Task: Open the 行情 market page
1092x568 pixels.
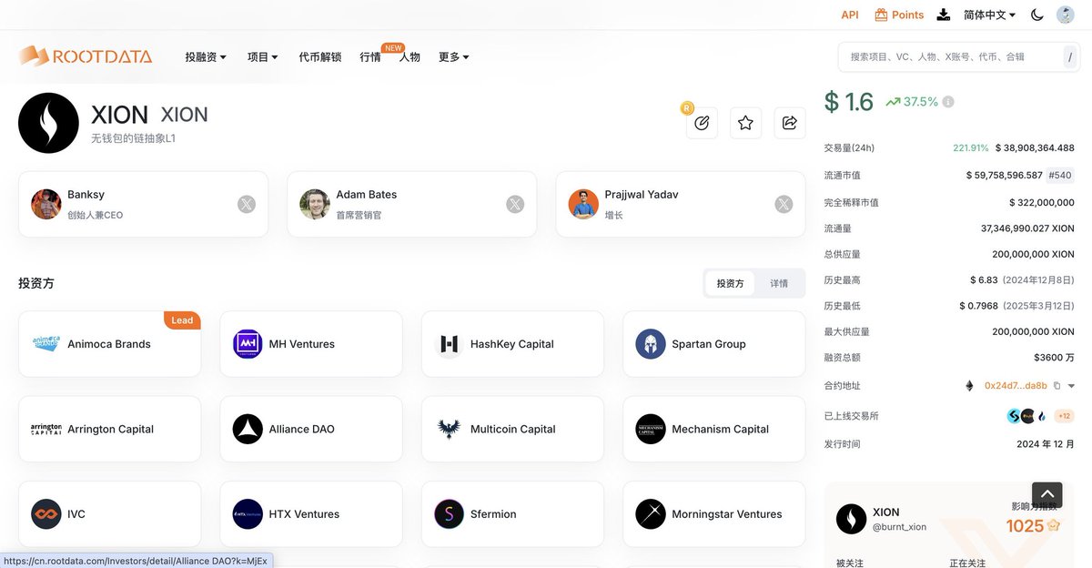Action: [x=370, y=56]
